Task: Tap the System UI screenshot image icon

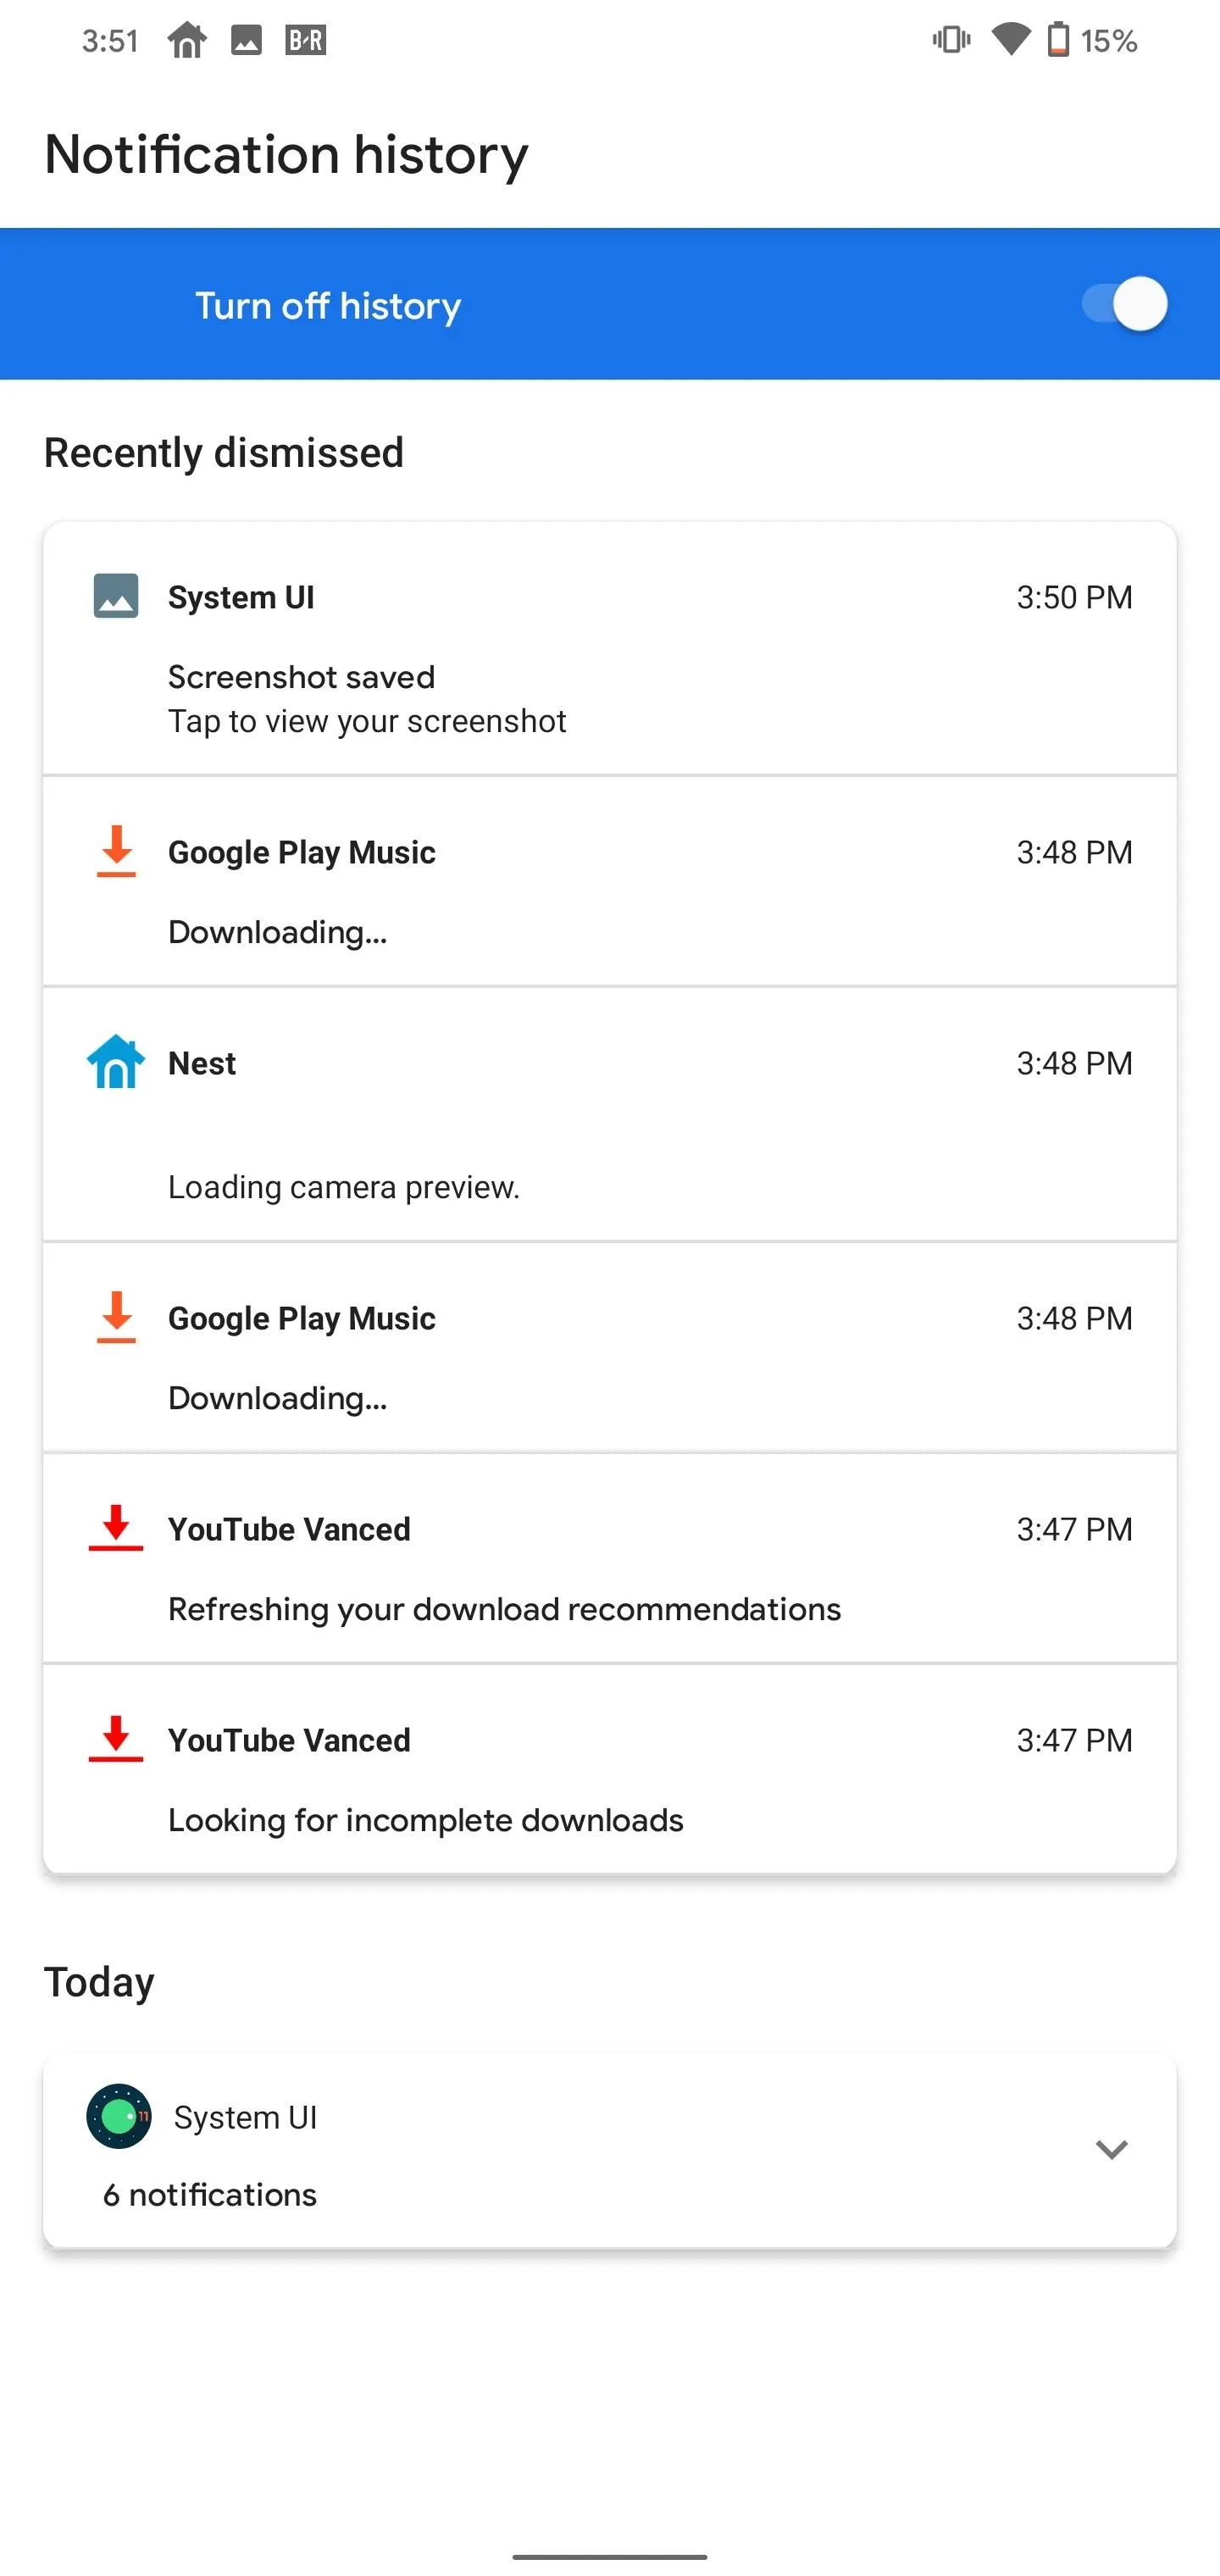Action: pos(116,596)
